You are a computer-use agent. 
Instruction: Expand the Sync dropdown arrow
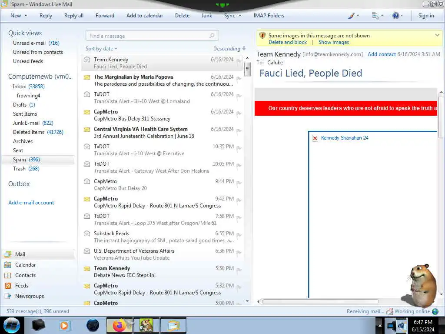240,16
